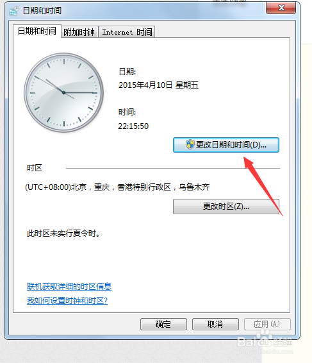Cancel the dialog with 取消
Screen dimensions: 312x363
tap(215, 324)
